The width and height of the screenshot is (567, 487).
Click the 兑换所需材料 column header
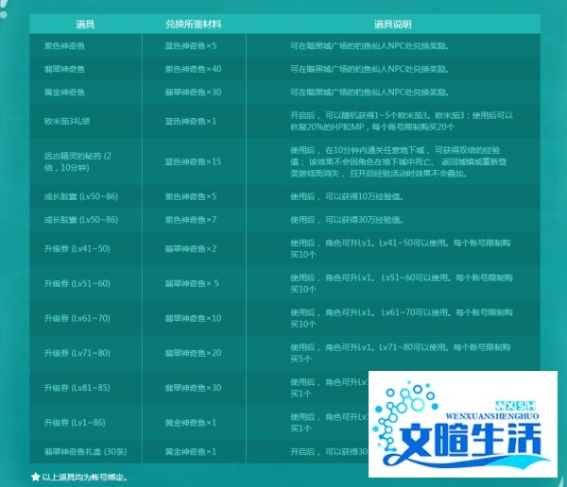tap(194, 25)
